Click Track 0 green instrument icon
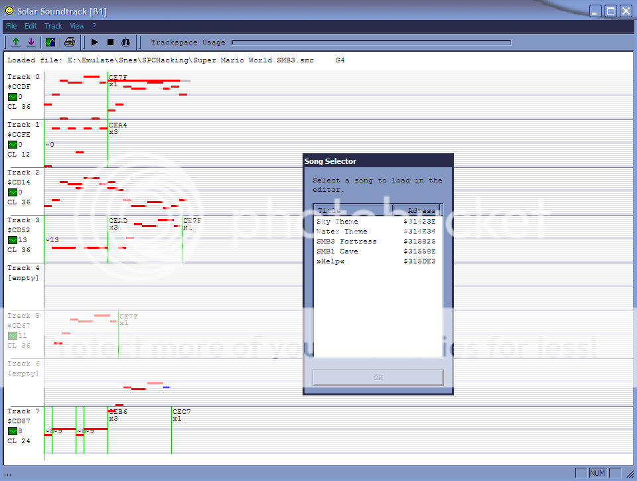Screen dimensions: 637x481 (12, 97)
